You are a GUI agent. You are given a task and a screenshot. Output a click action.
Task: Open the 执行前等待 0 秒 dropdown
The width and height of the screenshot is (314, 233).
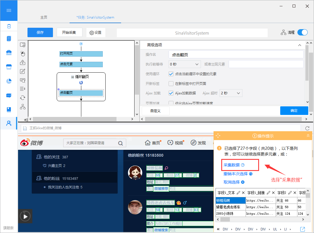tap(184, 64)
